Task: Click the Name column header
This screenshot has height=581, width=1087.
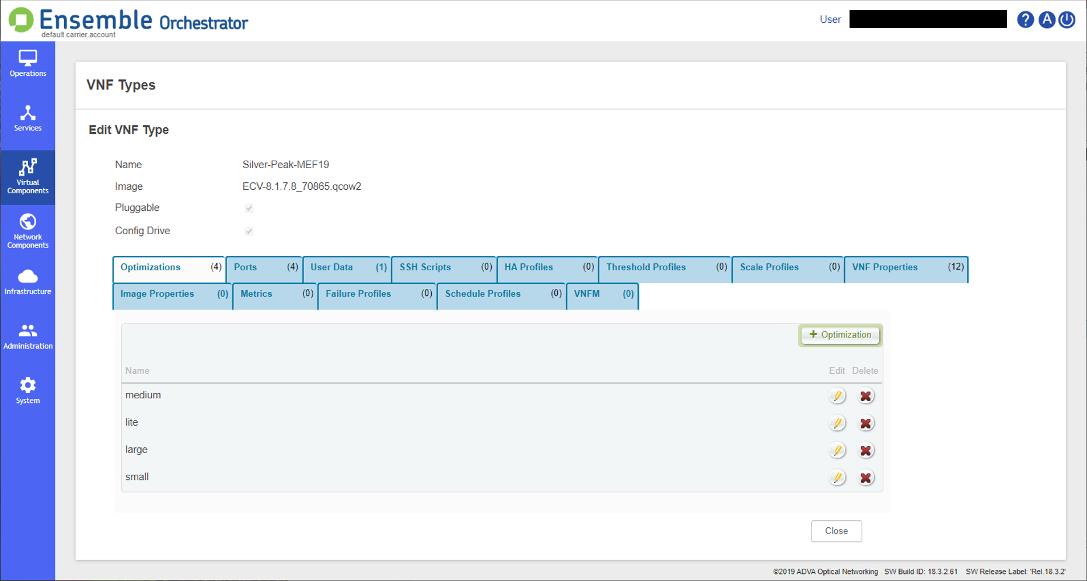Action: pyautogui.click(x=137, y=371)
